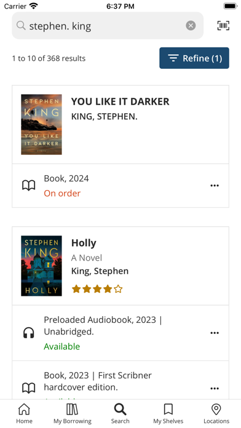241x428 pixels.
Task: Open more options for the Holly preloaded audiobook
Action: [x=215, y=333]
